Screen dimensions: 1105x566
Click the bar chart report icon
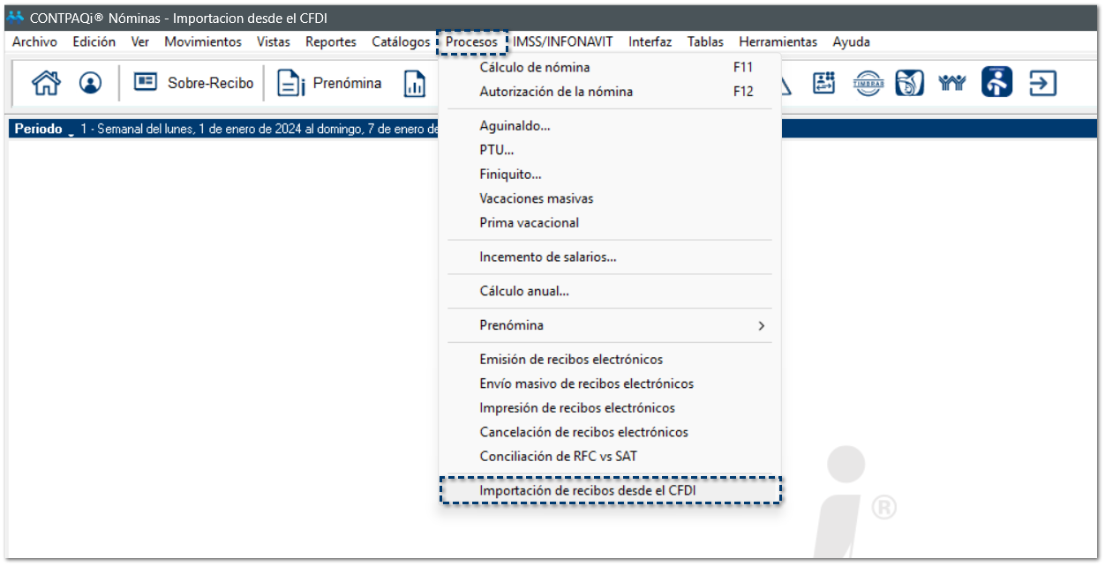[x=415, y=83]
